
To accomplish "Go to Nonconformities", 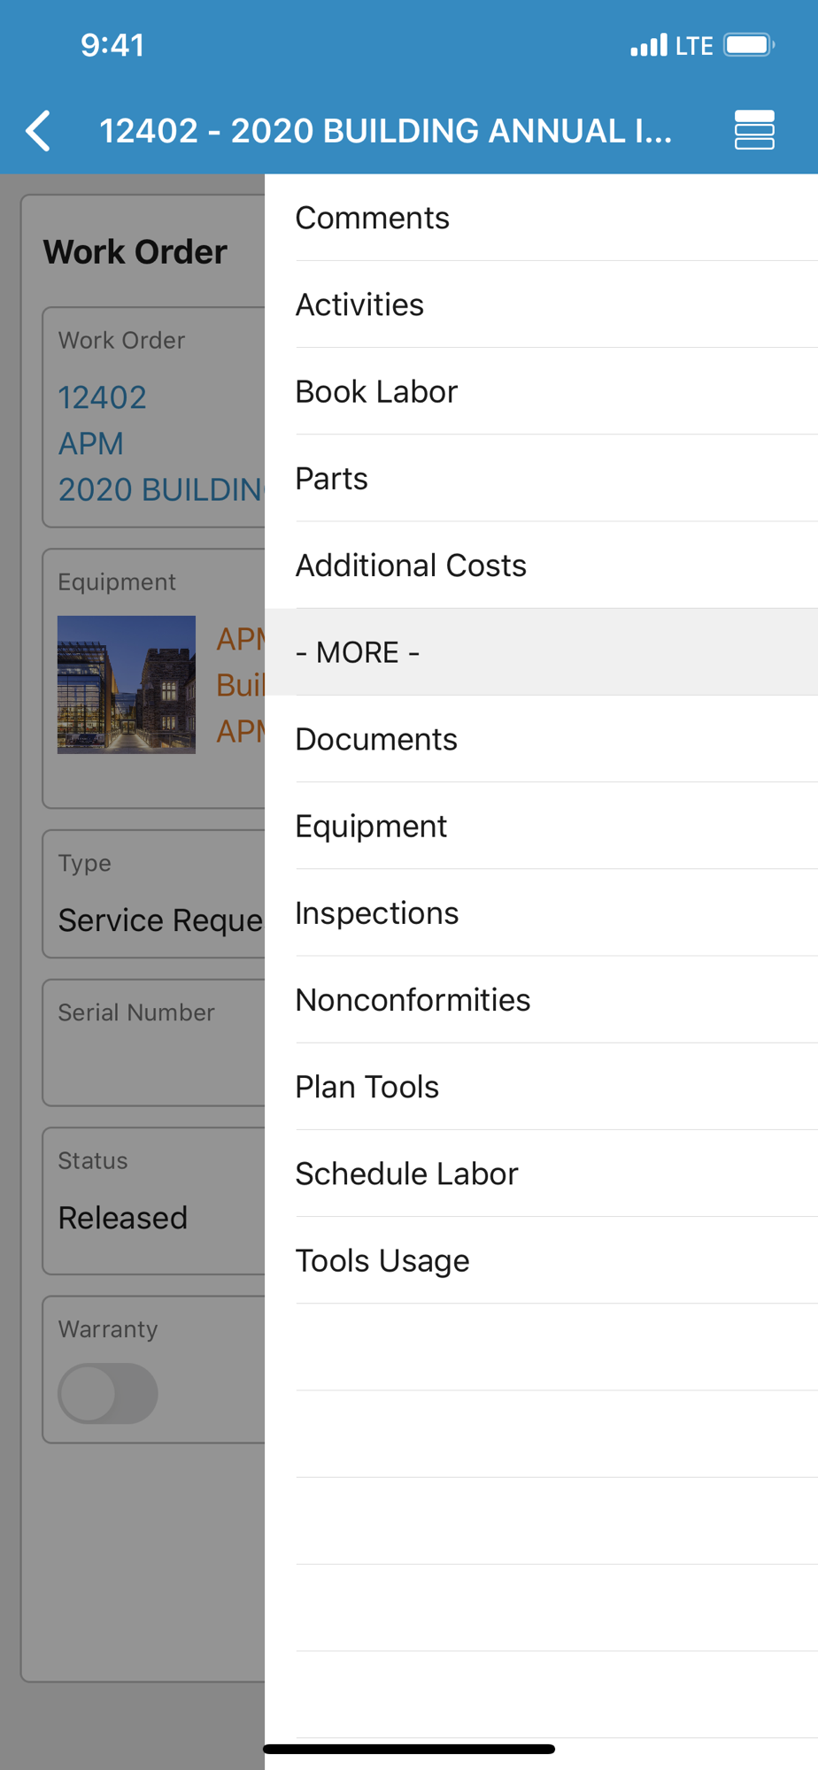I will [x=541, y=999].
